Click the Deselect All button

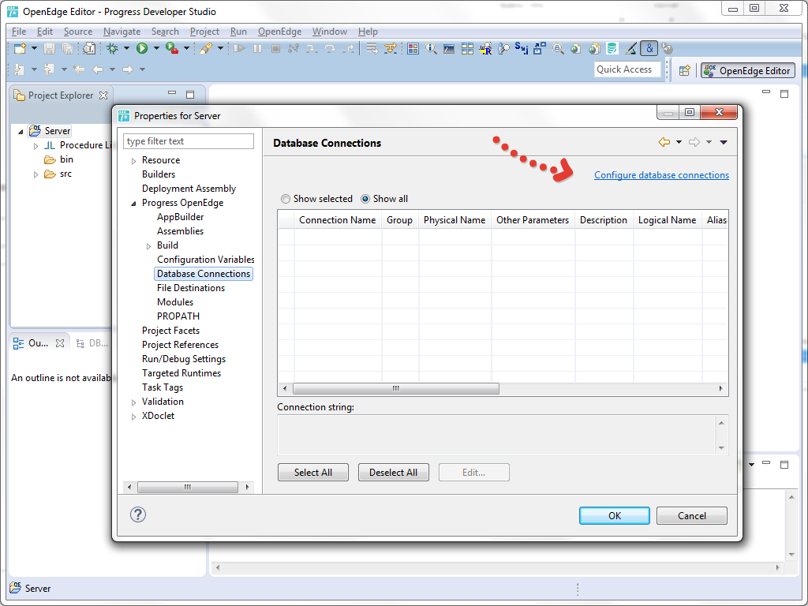393,473
